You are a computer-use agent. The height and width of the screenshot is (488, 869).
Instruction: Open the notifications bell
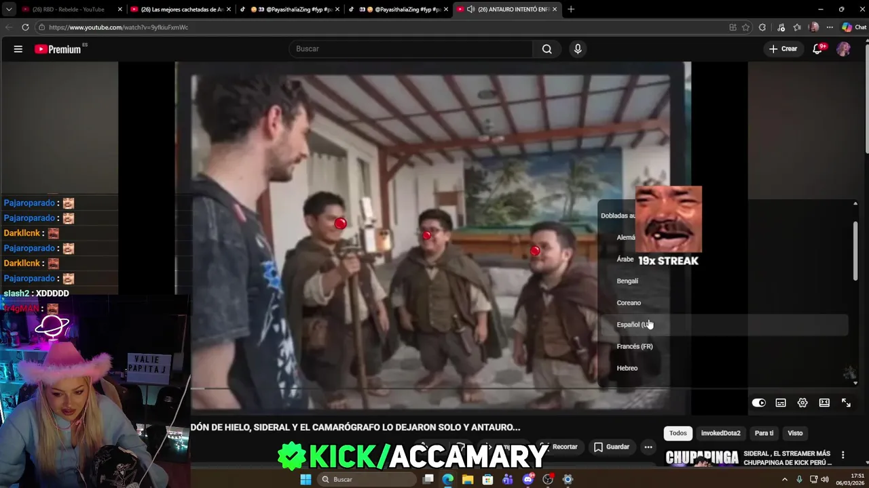[x=818, y=49]
